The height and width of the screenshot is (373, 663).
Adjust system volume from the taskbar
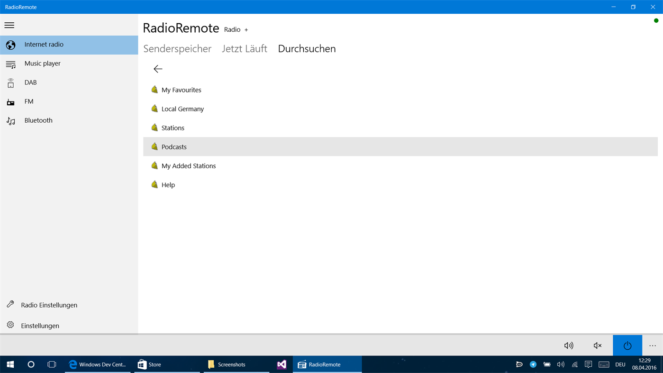(560, 364)
